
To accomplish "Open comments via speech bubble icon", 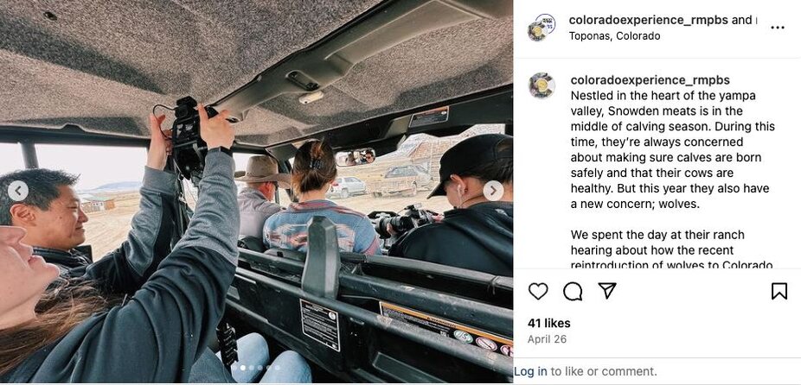I will click(573, 291).
